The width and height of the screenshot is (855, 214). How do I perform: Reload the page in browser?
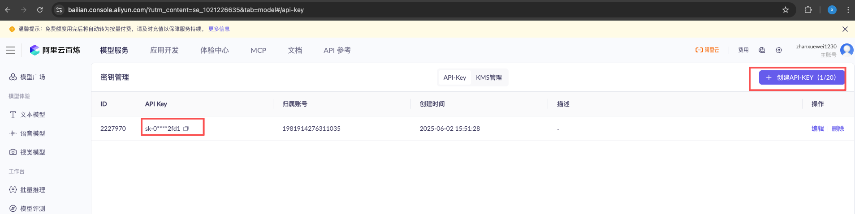point(40,10)
